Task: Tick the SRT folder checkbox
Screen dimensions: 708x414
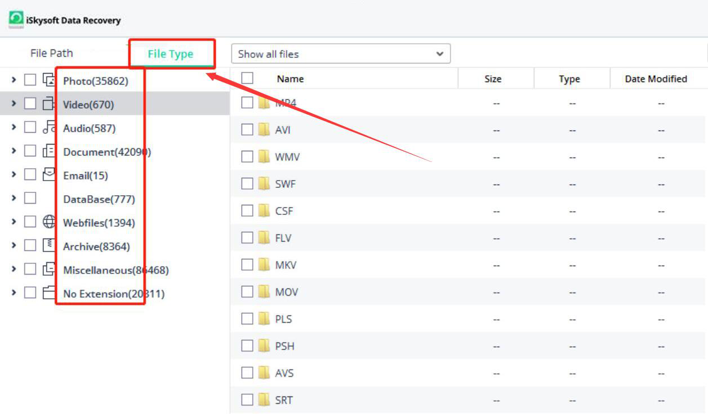Action: (247, 400)
